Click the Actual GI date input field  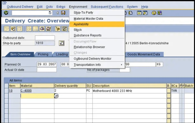(x=47, y=70)
